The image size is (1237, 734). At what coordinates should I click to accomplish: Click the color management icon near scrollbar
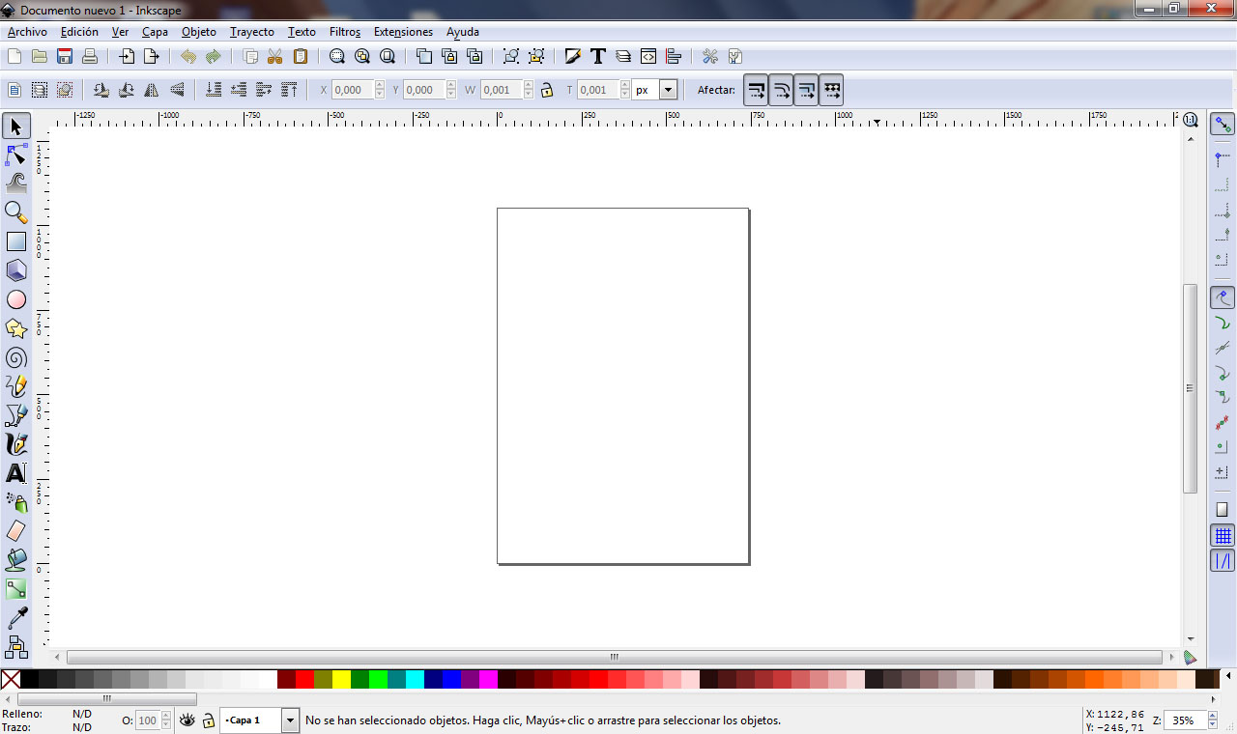1191,658
